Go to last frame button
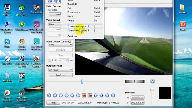Screen dimensions: 192x108 point(113,95)
